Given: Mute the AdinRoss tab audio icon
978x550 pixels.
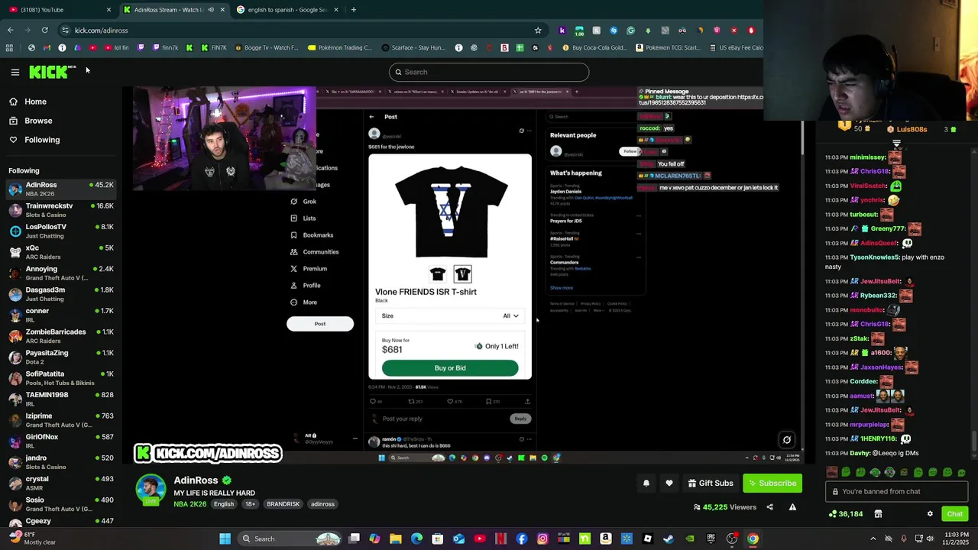Looking at the screenshot, I should [210, 10].
